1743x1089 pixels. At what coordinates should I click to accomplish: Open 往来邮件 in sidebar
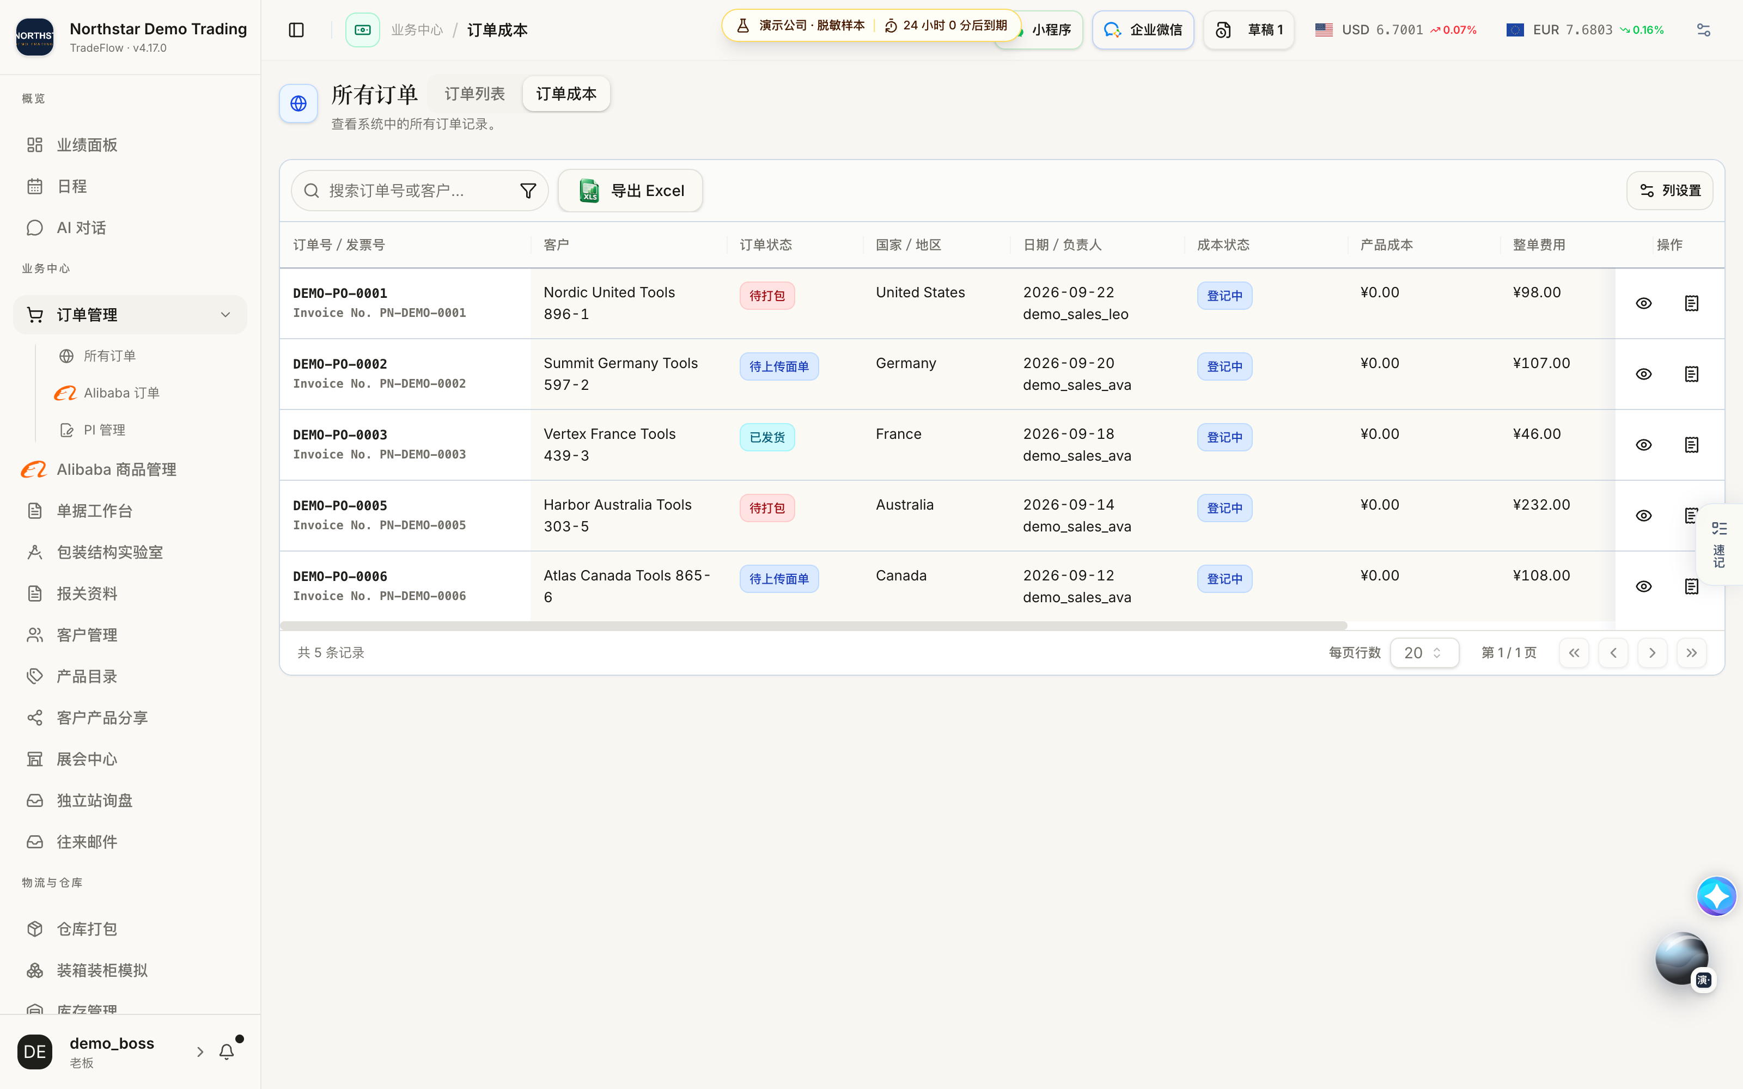click(x=130, y=842)
